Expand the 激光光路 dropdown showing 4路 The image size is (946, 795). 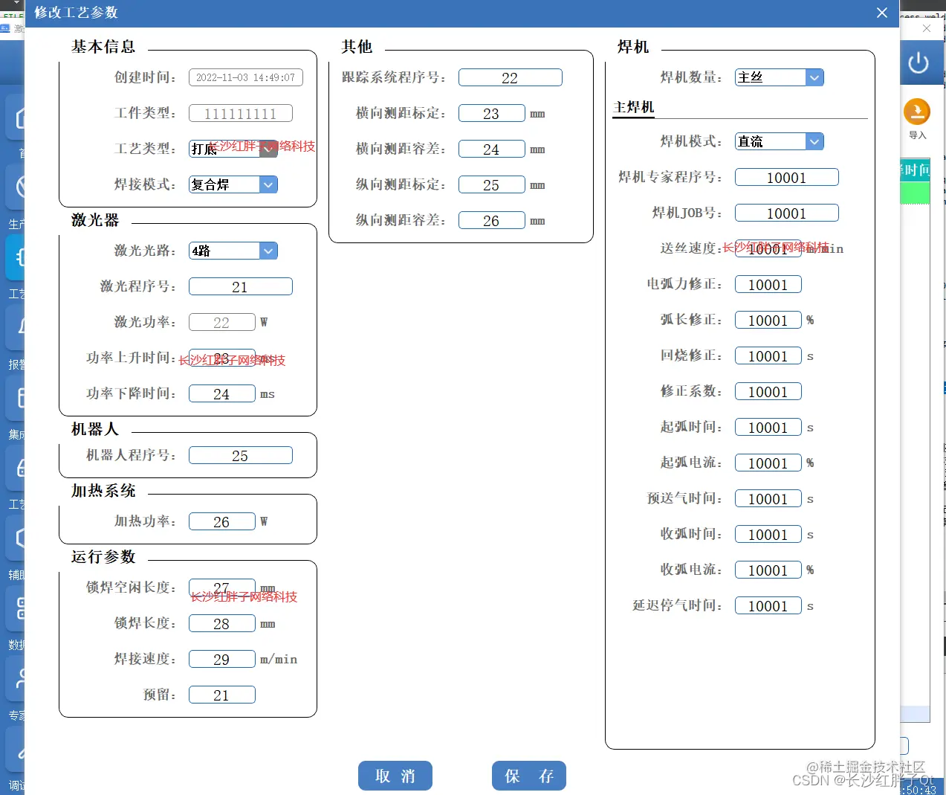click(x=268, y=251)
